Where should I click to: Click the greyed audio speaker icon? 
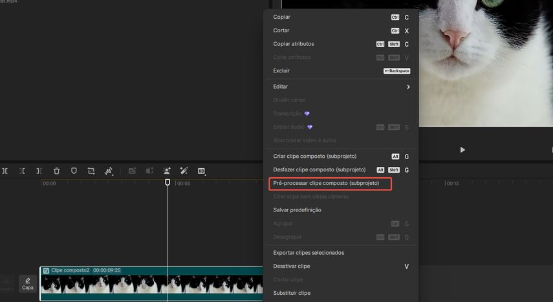[x=149, y=171]
